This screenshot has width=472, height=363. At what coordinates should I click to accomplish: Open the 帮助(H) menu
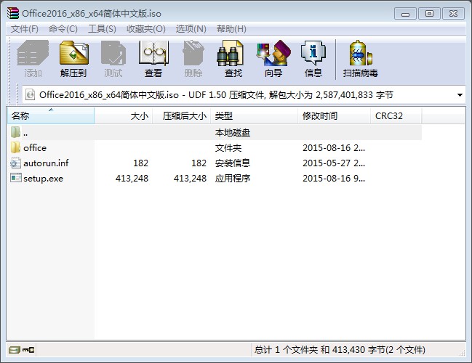click(231, 29)
